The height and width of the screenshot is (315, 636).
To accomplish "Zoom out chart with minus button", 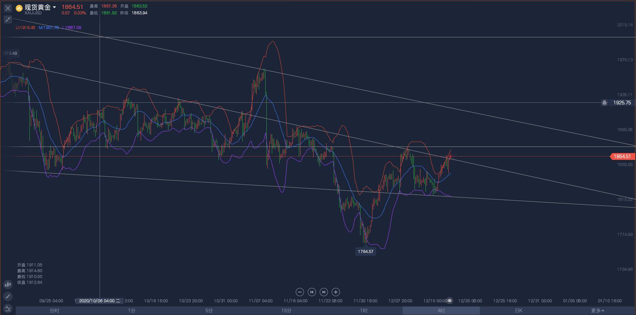I will pos(300,292).
